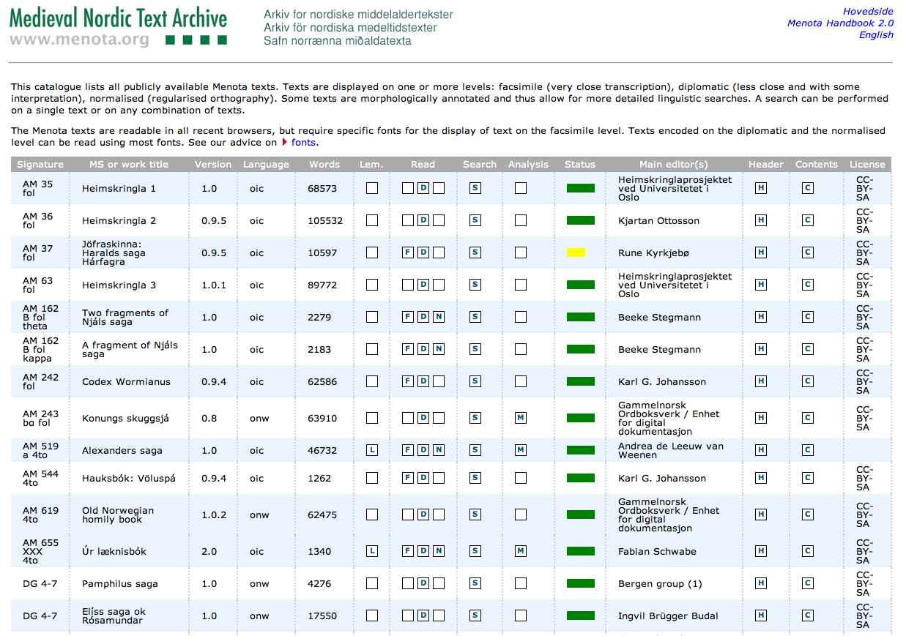Click search S icon for Old Norwegian homily book
This screenshot has width=906, height=636.
pyautogui.click(x=475, y=515)
